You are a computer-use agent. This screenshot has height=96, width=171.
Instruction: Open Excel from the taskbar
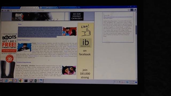(x=36, y=81)
